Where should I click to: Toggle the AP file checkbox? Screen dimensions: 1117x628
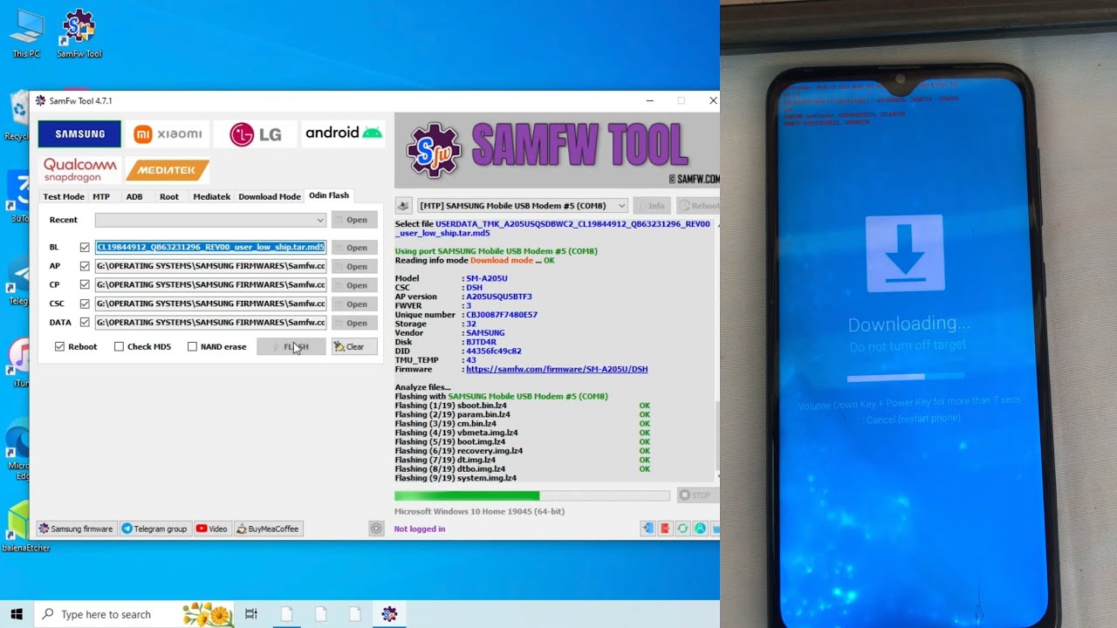85,266
